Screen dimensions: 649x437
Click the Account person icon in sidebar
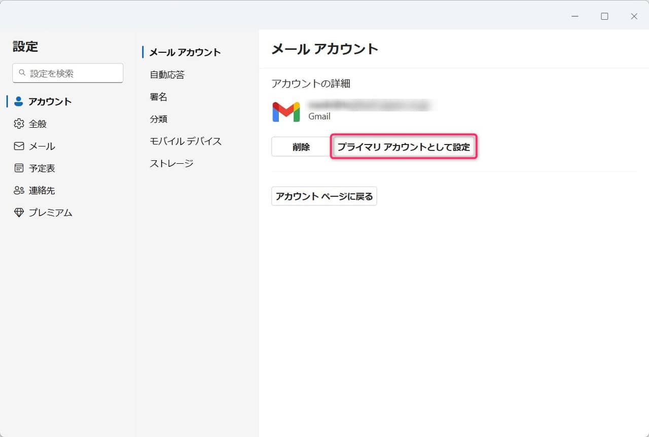tap(19, 101)
